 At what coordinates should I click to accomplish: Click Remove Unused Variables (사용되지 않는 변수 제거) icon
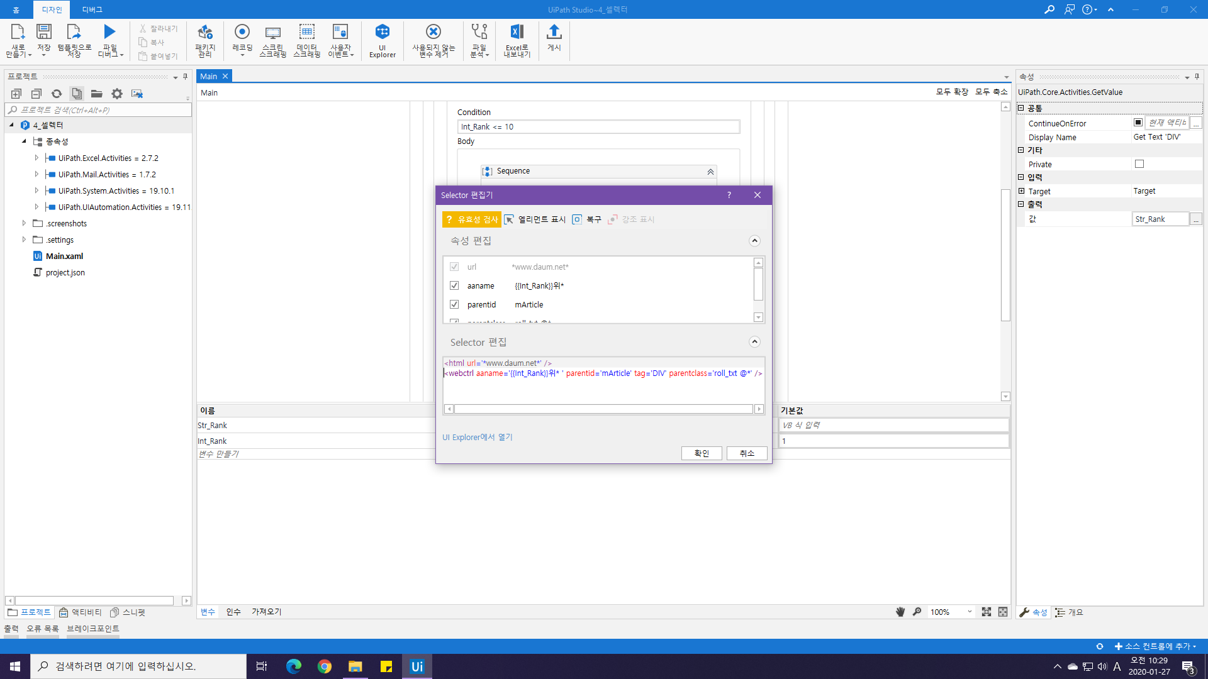(433, 40)
